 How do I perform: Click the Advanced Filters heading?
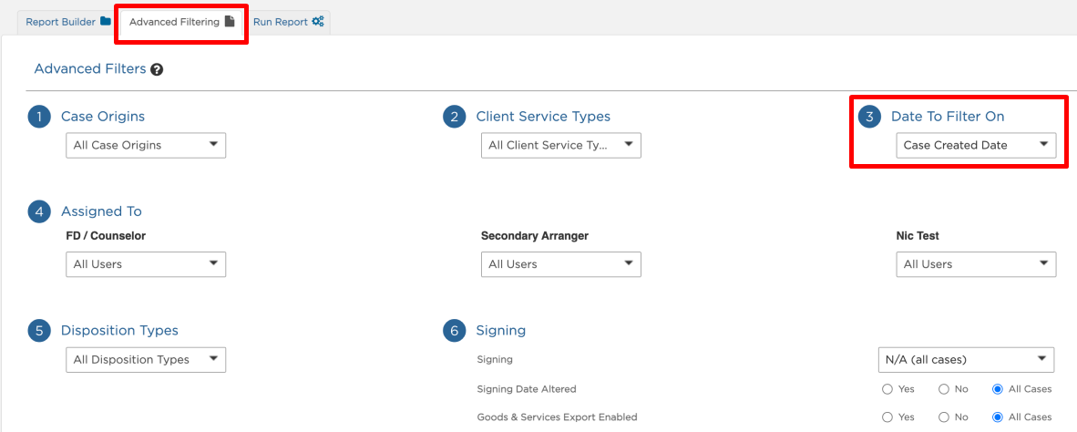coord(90,68)
